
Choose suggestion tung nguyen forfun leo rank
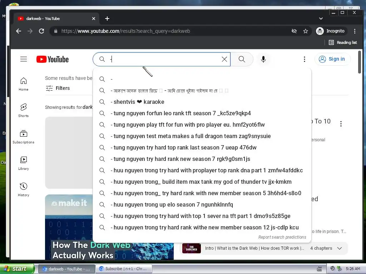coord(202,113)
